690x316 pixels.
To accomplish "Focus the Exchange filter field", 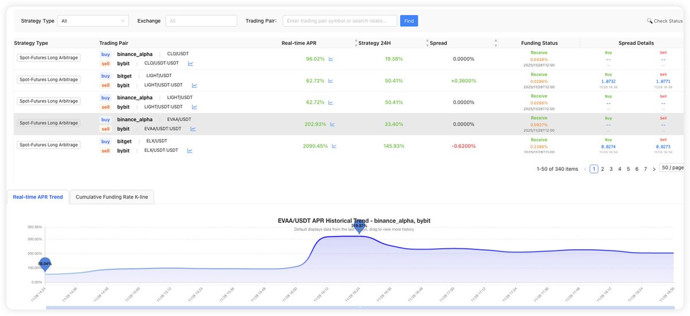I will coord(201,21).
